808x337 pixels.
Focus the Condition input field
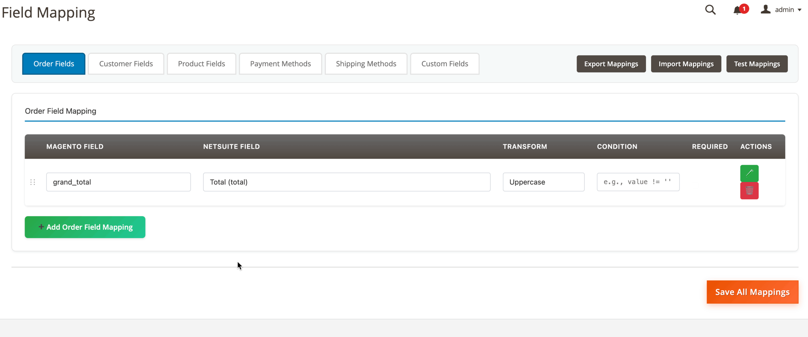[638, 182]
